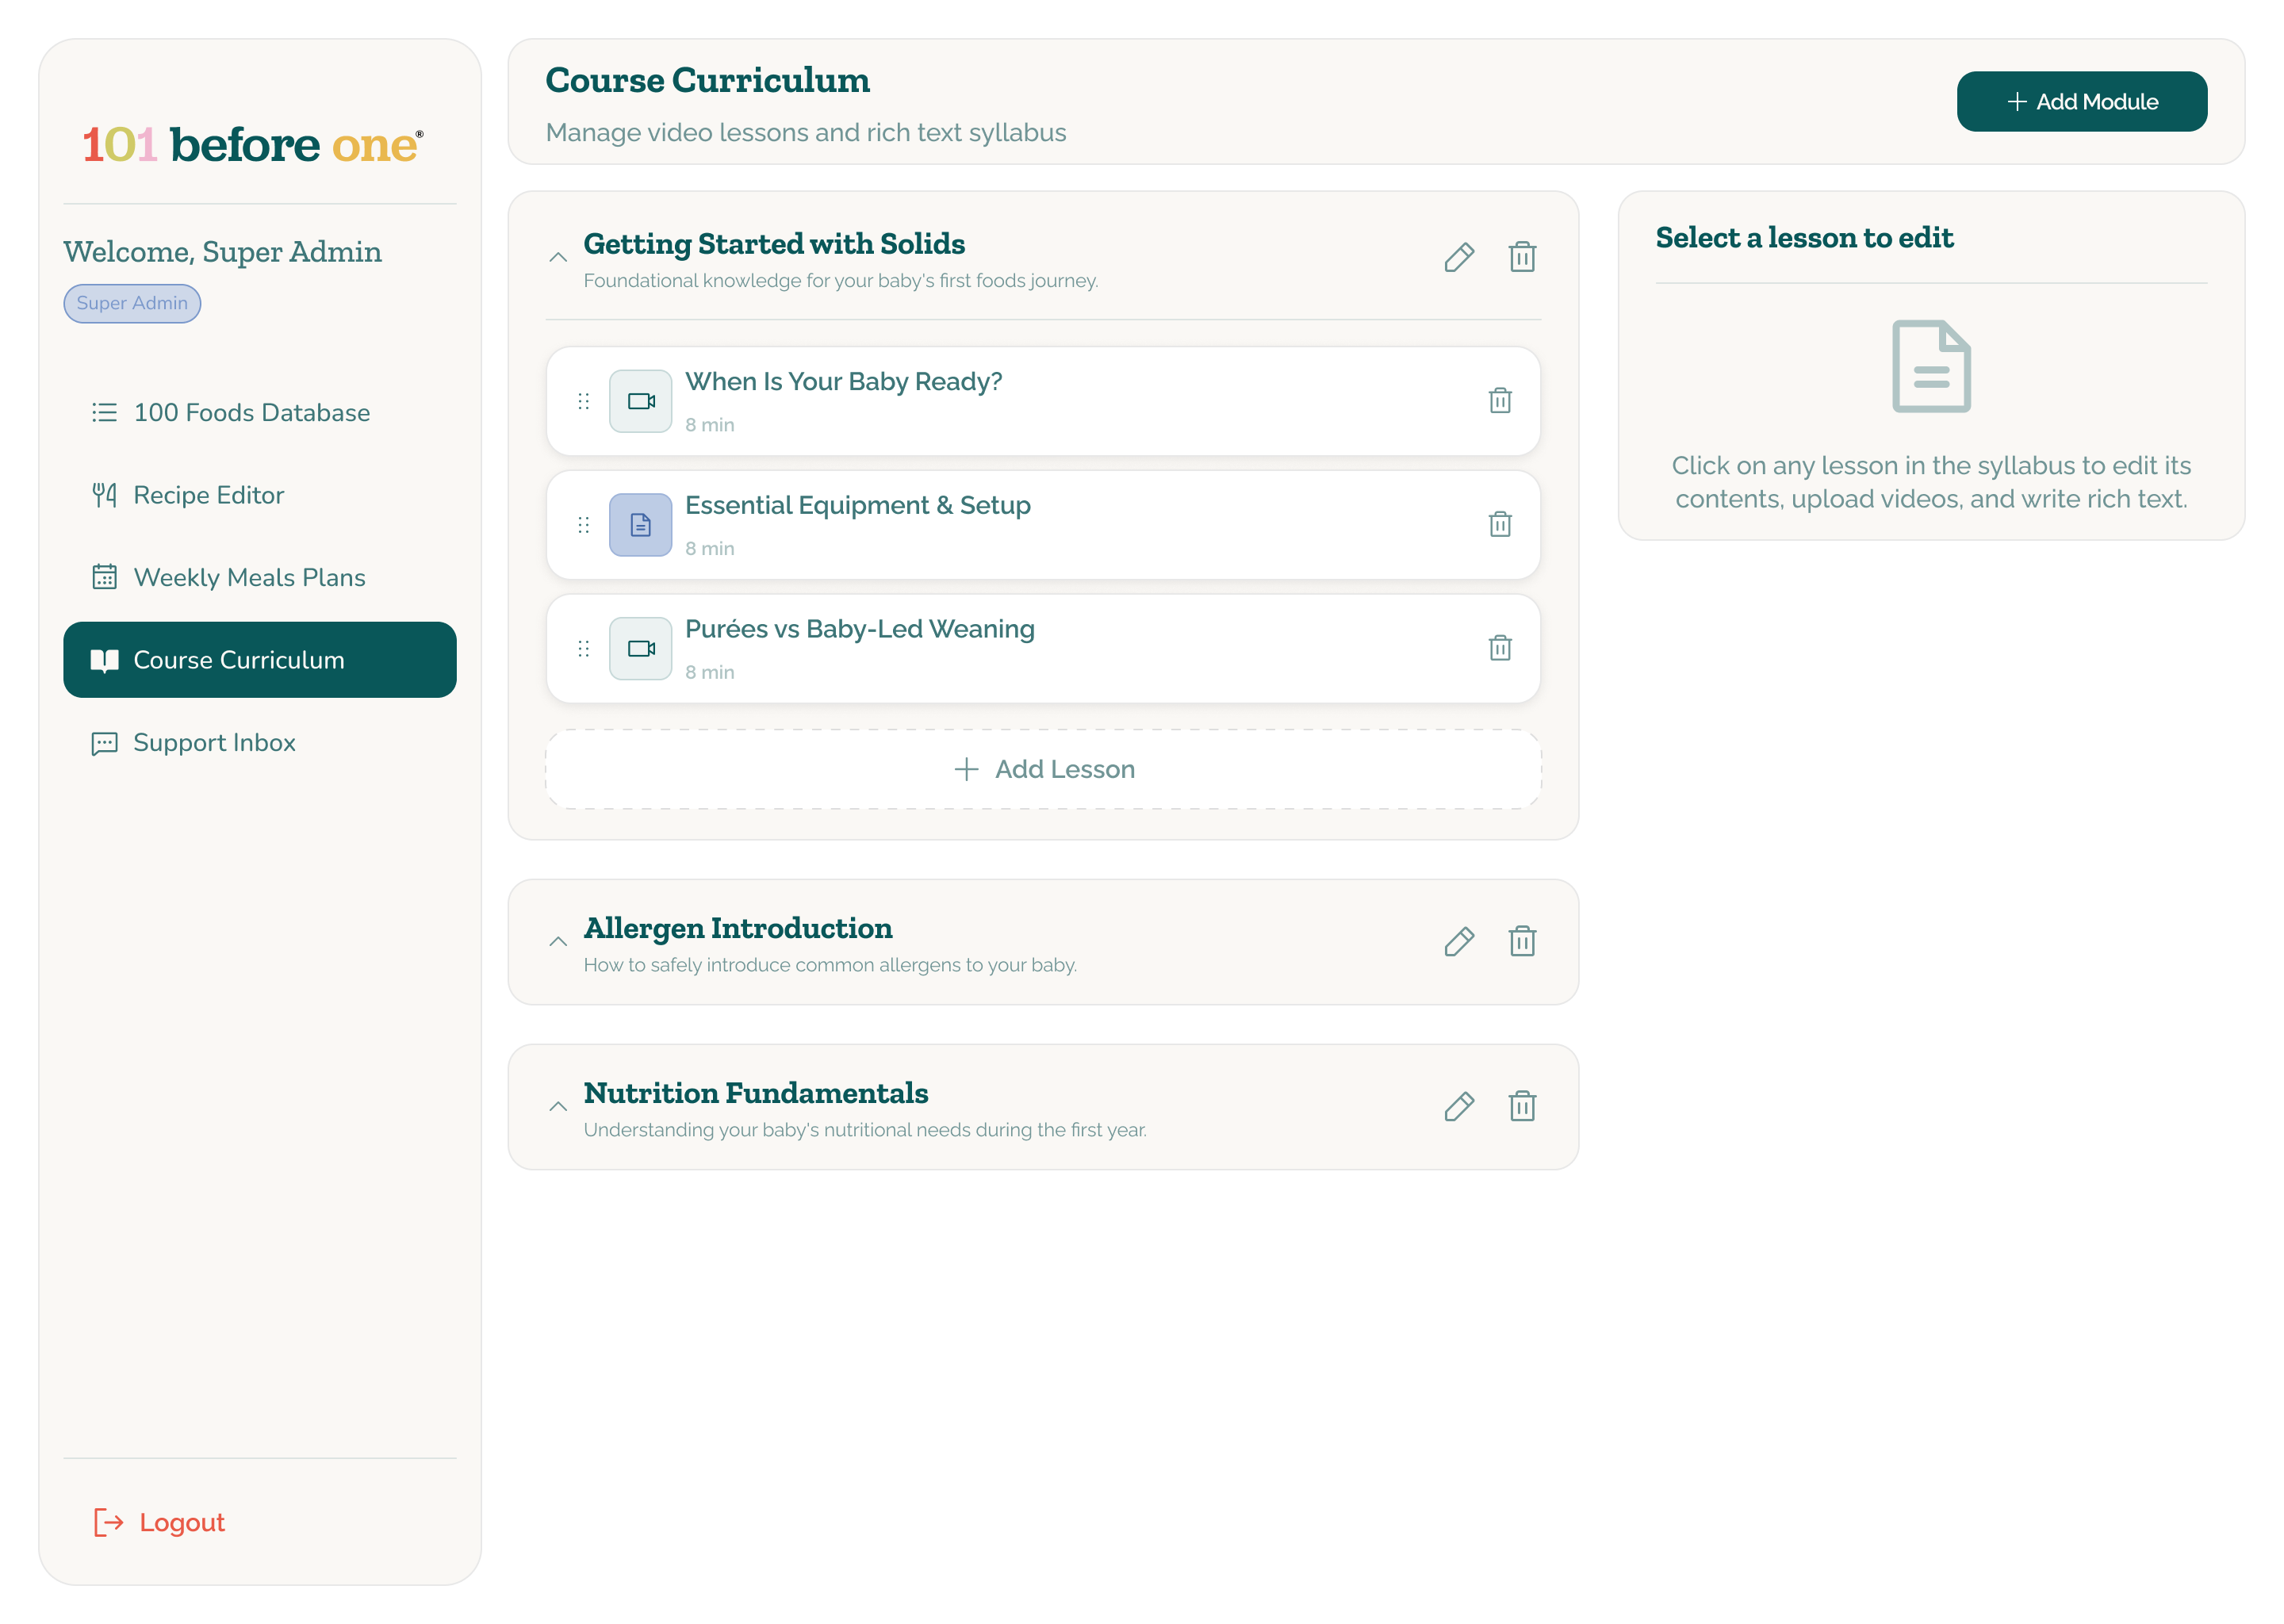Delete the Getting Started with Solids module
Viewport: 2284px width, 1624px height.
click(1522, 257)
